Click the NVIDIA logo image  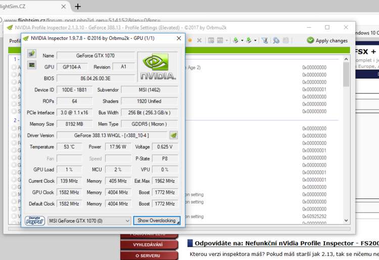[x=158, y=67]
